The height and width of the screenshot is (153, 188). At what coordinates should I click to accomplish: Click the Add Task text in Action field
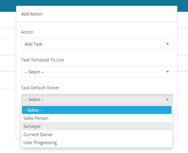(x=33, y=44)
